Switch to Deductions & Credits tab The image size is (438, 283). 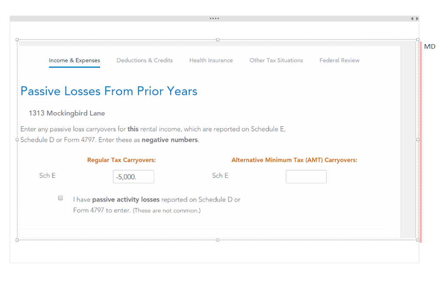(x=145, y=60)
